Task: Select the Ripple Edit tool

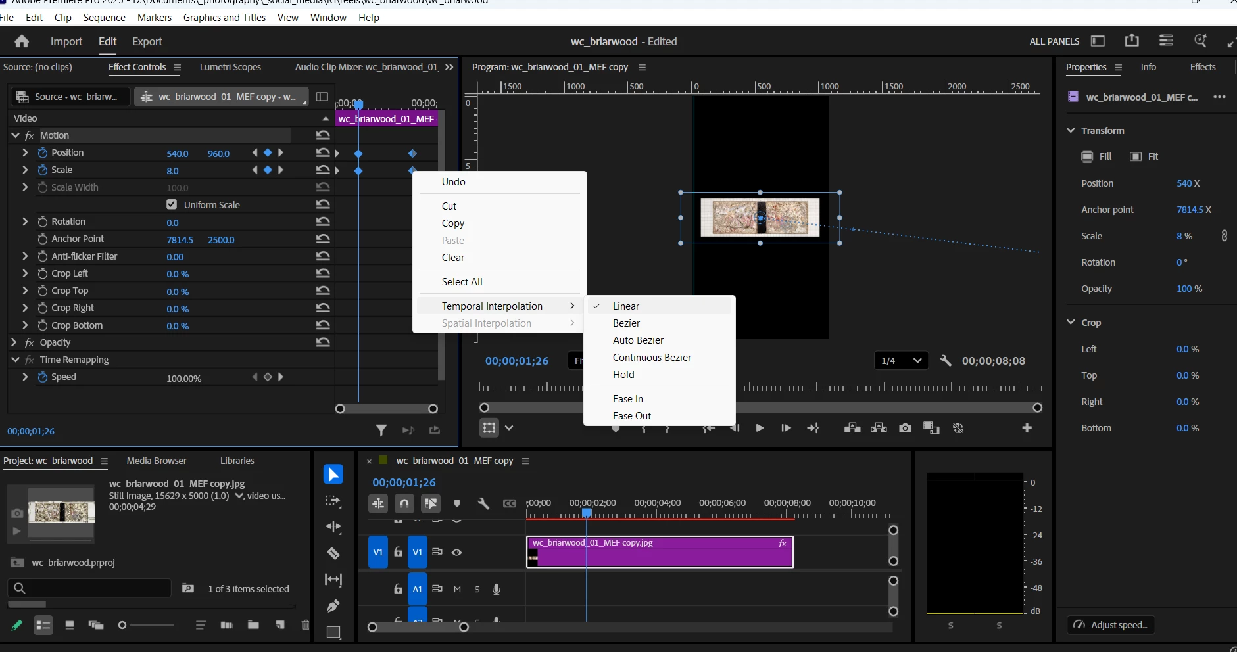Action: click(x=333, y=527)
